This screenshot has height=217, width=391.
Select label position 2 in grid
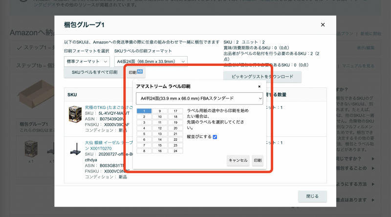(x=144, y=117)
